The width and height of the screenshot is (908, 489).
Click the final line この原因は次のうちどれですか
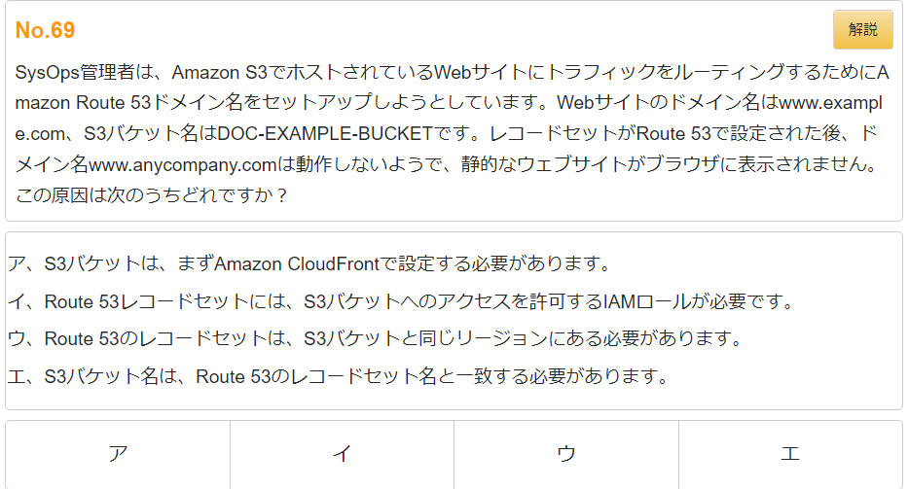point(151,195)
